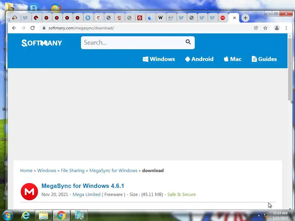Image resolution: width=295 pixels, height=221 pixels.
Task: Close the active blank tab
Action: point(235,18)
